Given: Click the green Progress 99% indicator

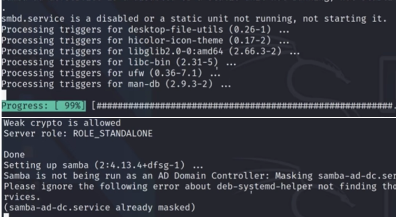Looking at the screenshot, I should coord(43,105).
